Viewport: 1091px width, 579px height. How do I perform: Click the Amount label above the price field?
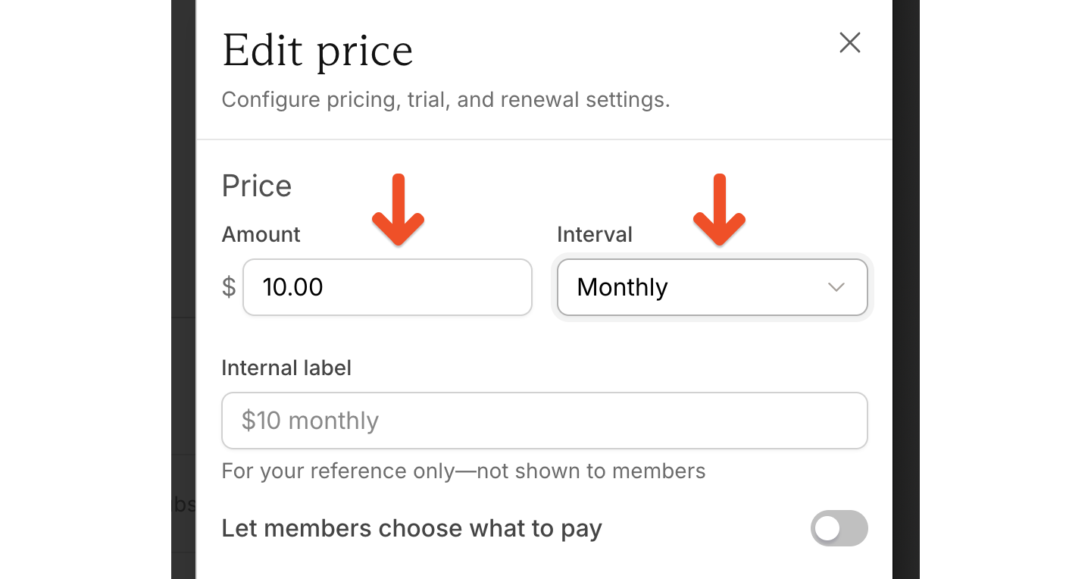[x=261, y=234]
